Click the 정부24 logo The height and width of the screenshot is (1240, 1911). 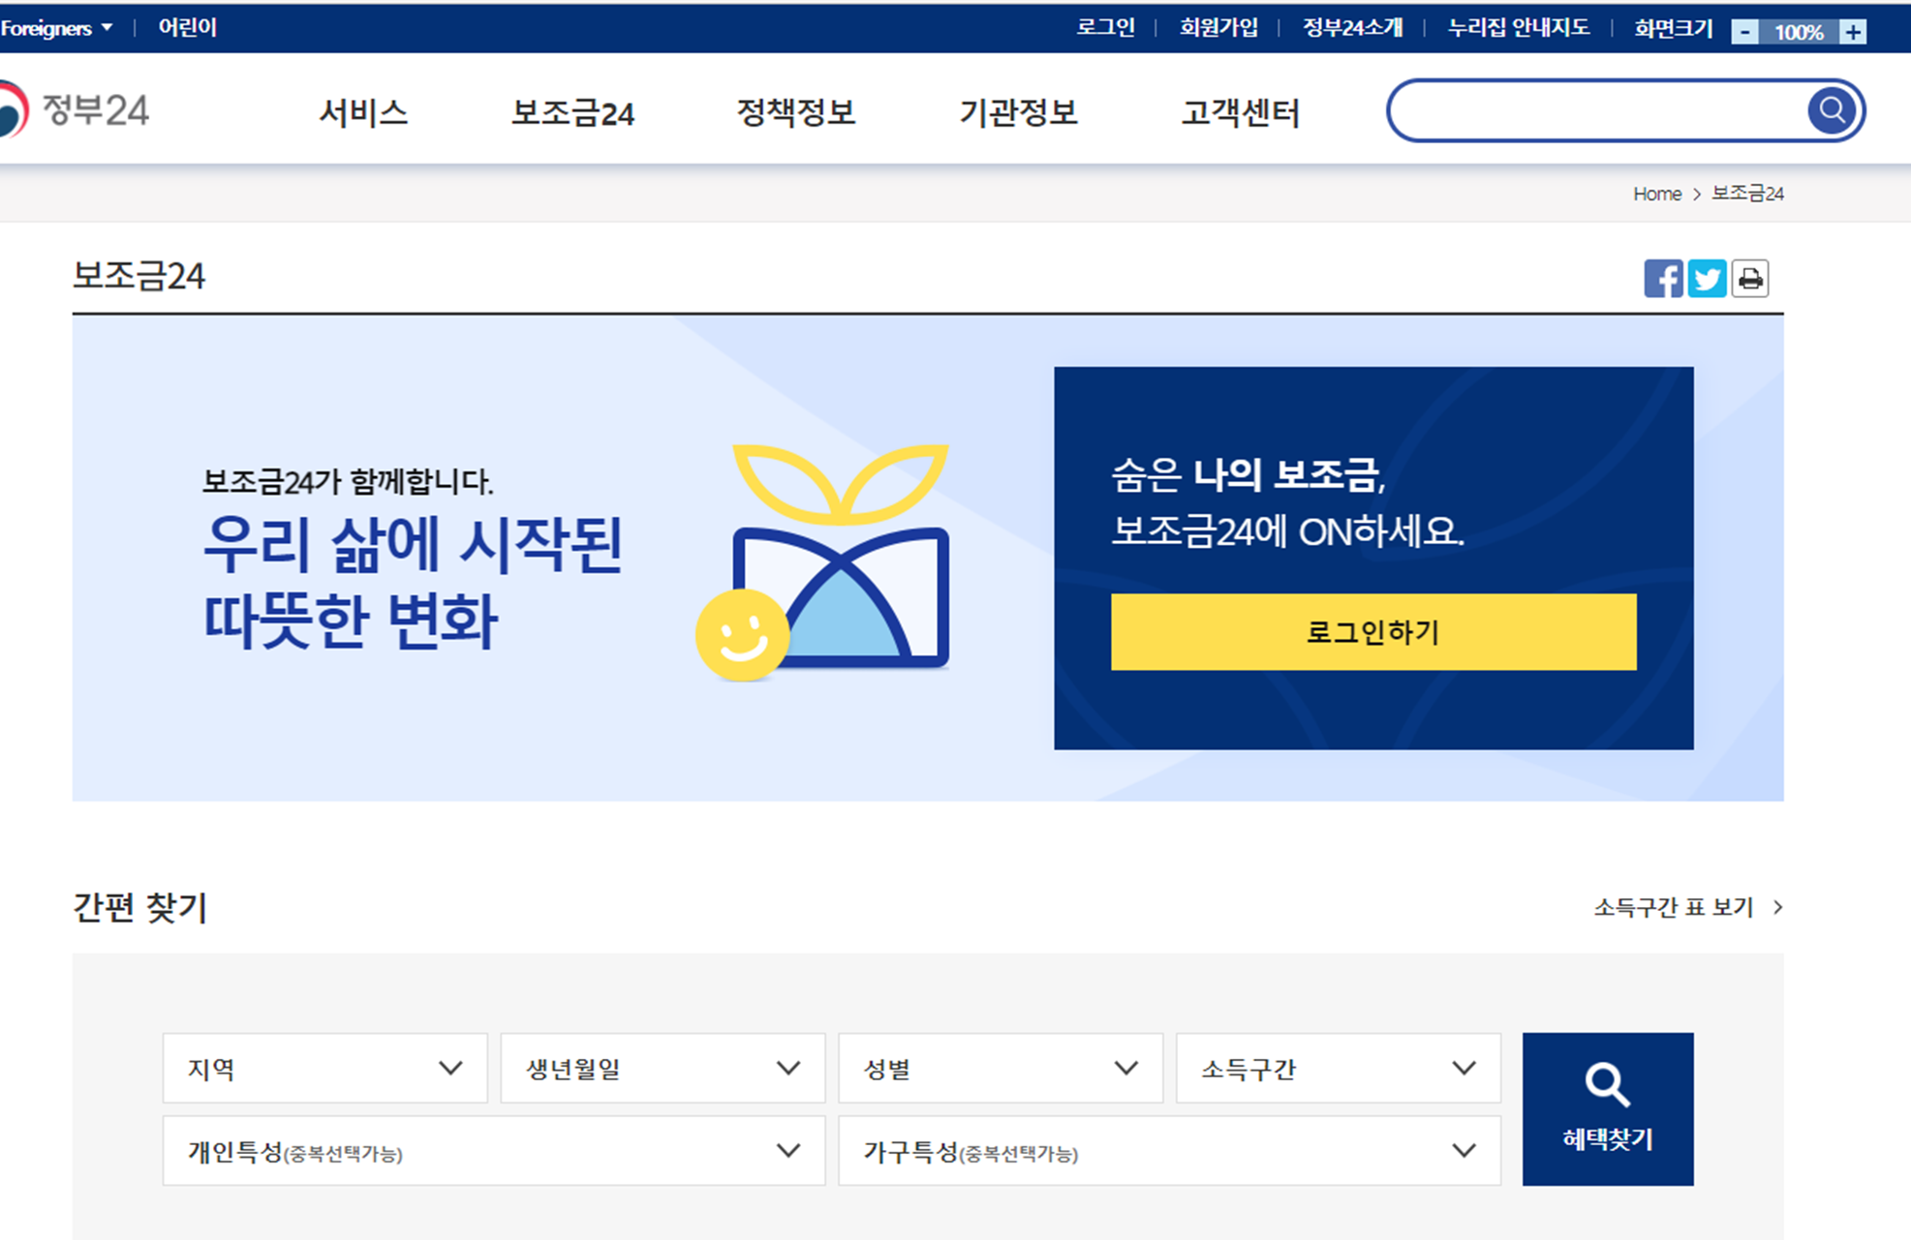[x=77, y=110]
